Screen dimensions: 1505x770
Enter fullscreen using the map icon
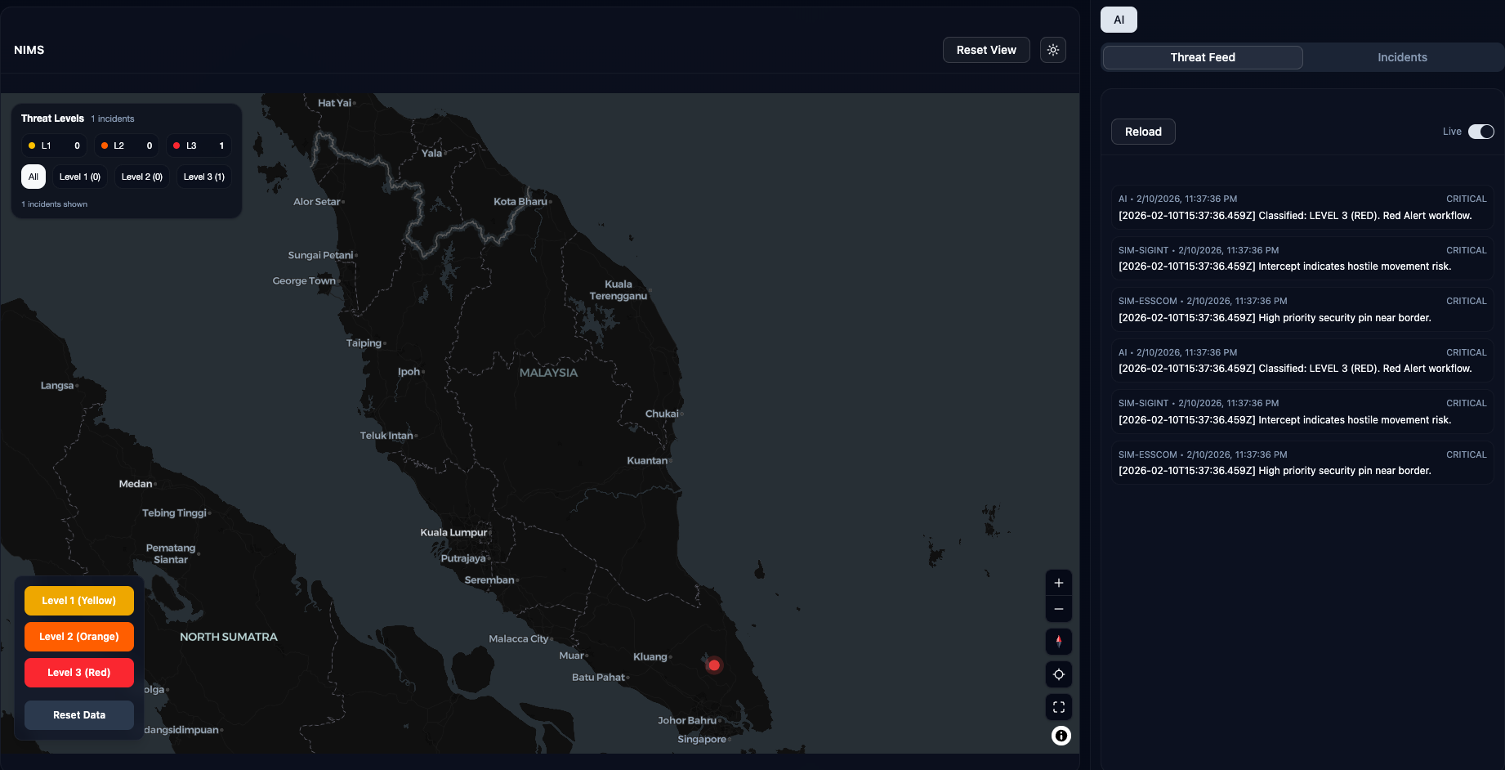(x=1058, y=707)
